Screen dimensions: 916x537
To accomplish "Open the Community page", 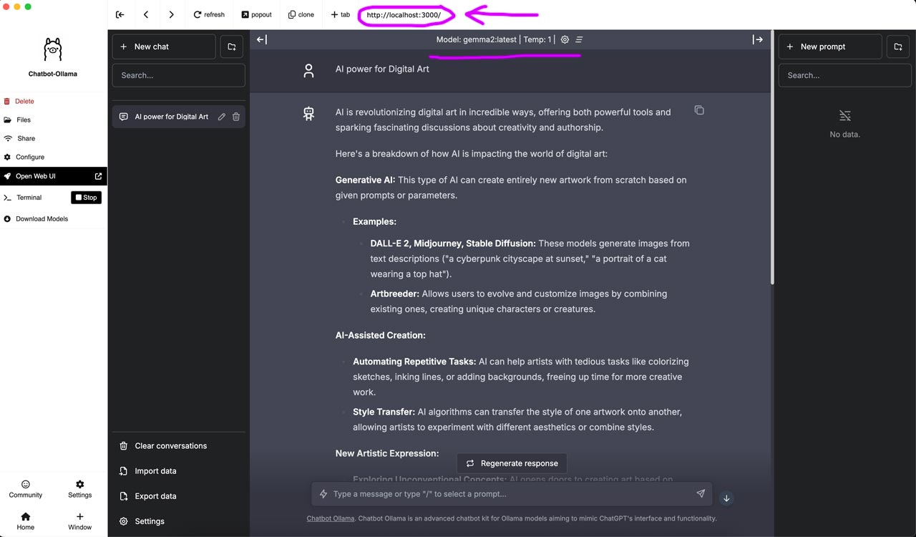I will click(x=26, y=489).
